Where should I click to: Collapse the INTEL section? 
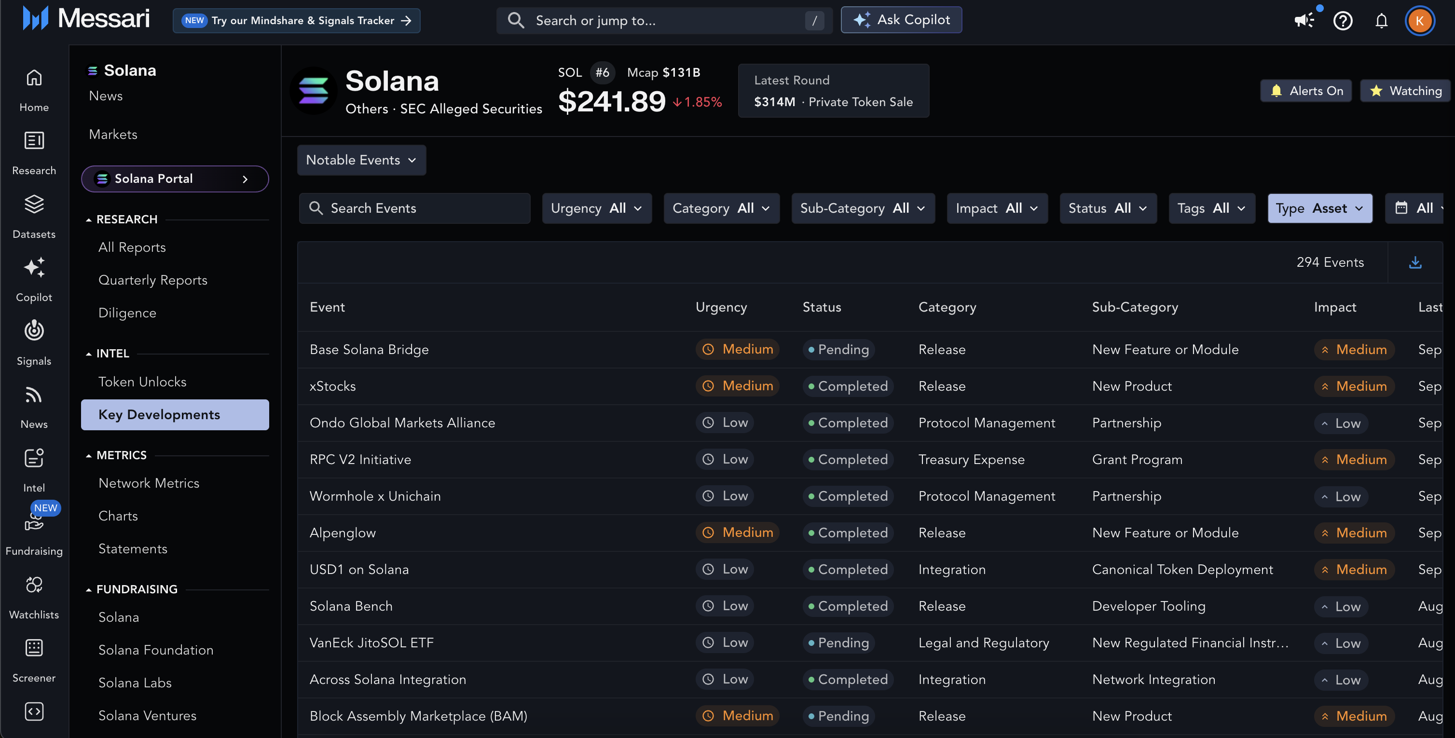pyautogui.click(x=107, y=354)
